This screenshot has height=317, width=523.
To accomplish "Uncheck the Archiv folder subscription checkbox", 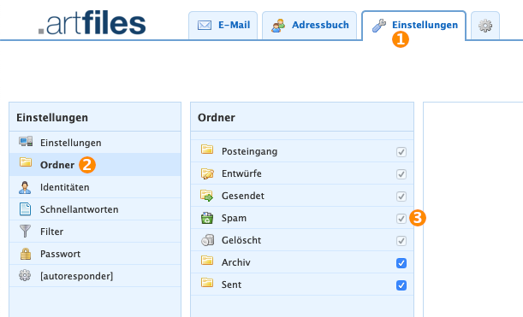I will [401, 262].
